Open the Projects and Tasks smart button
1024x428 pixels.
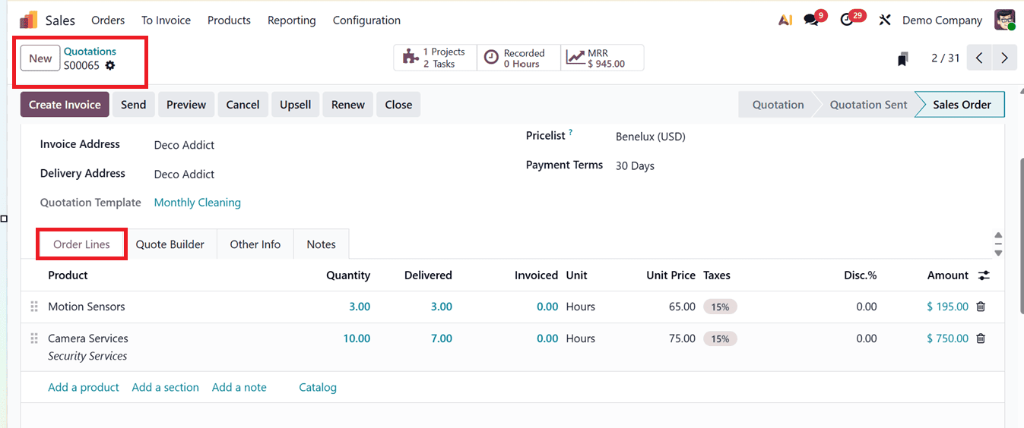[x=435, y=58]
